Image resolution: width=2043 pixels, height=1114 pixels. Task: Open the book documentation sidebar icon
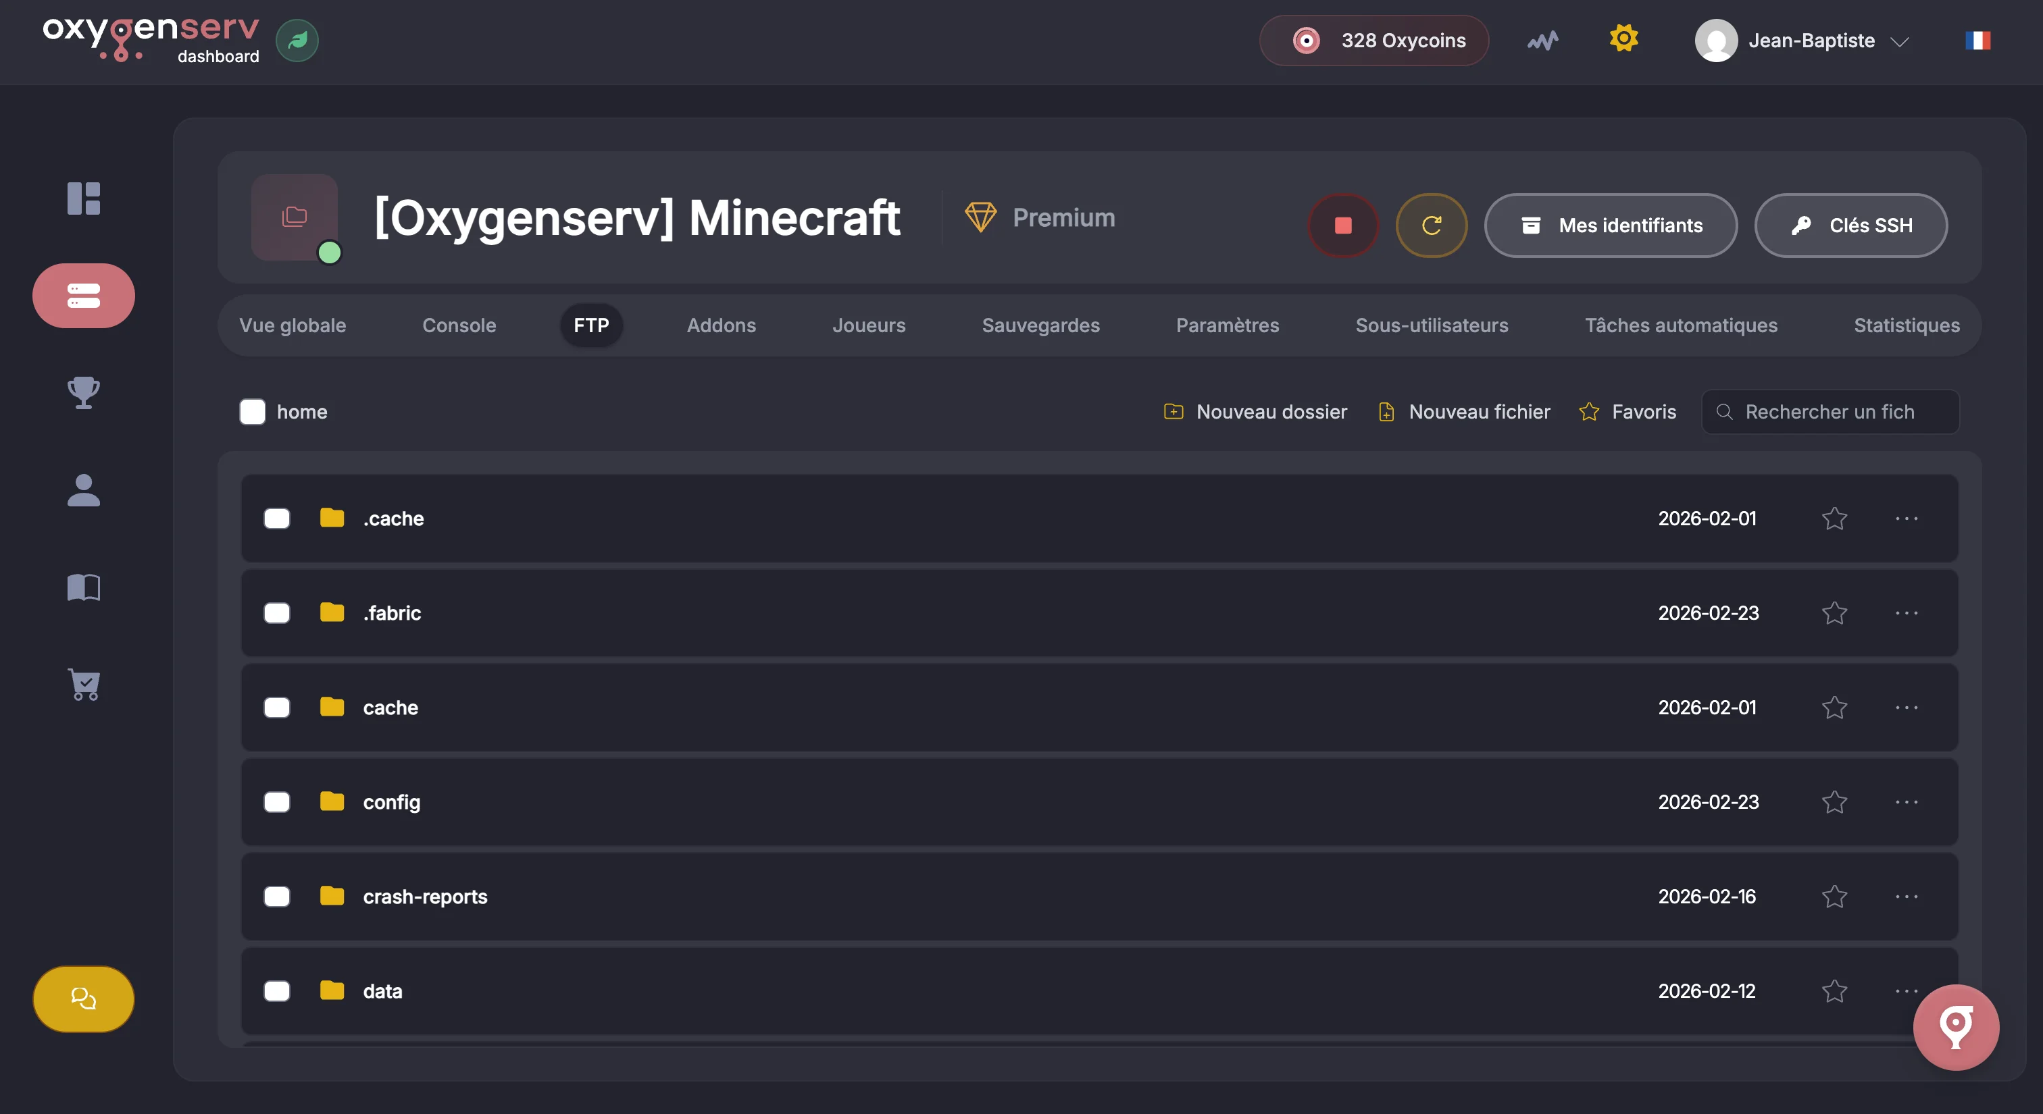point(83,587)
